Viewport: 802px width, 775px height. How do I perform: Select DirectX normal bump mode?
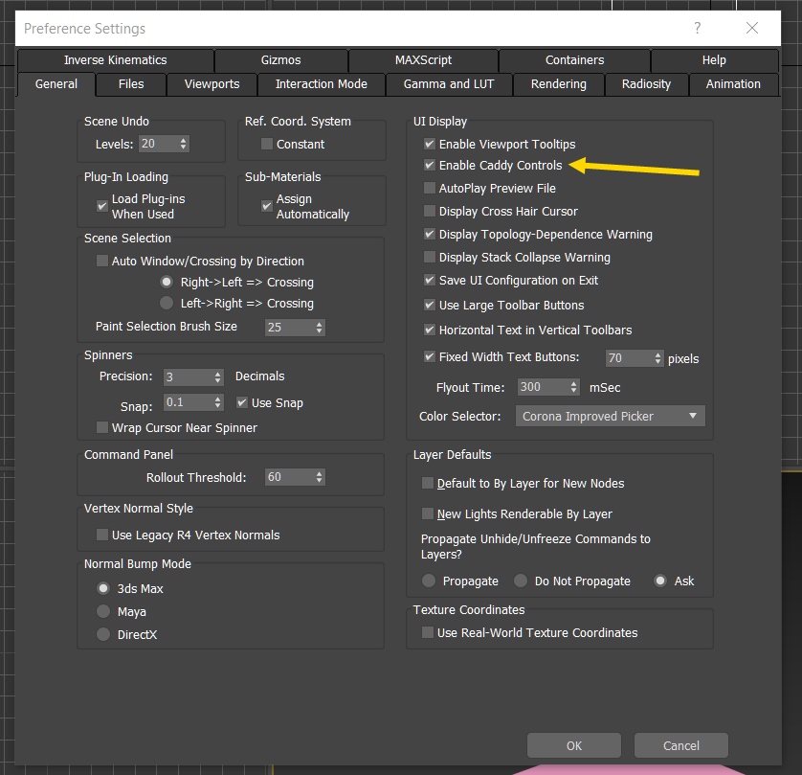[x=103, y=634]
